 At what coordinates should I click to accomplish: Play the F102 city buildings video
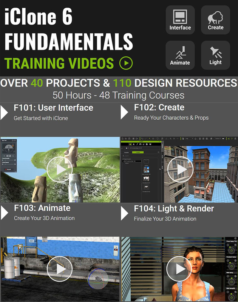click(x=180, y=169)
